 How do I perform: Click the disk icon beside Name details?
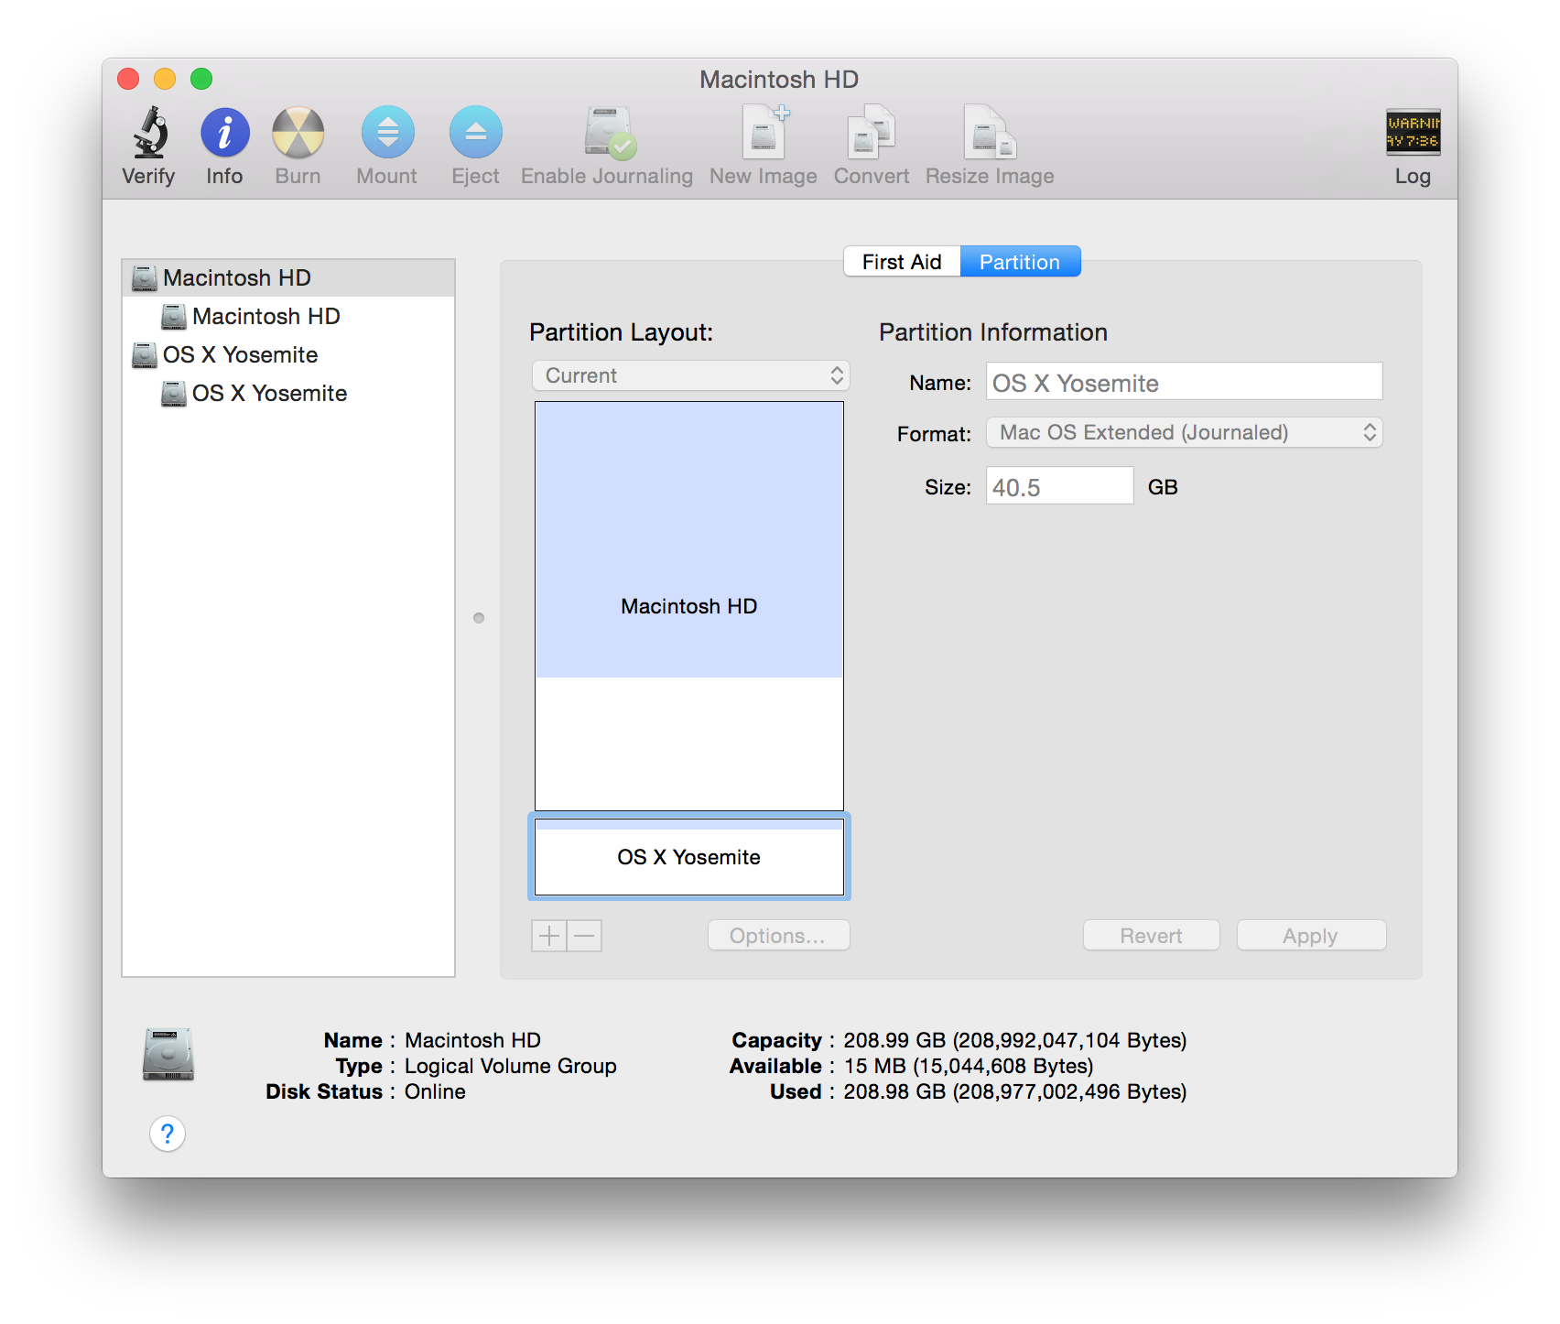click(168, 1055)
